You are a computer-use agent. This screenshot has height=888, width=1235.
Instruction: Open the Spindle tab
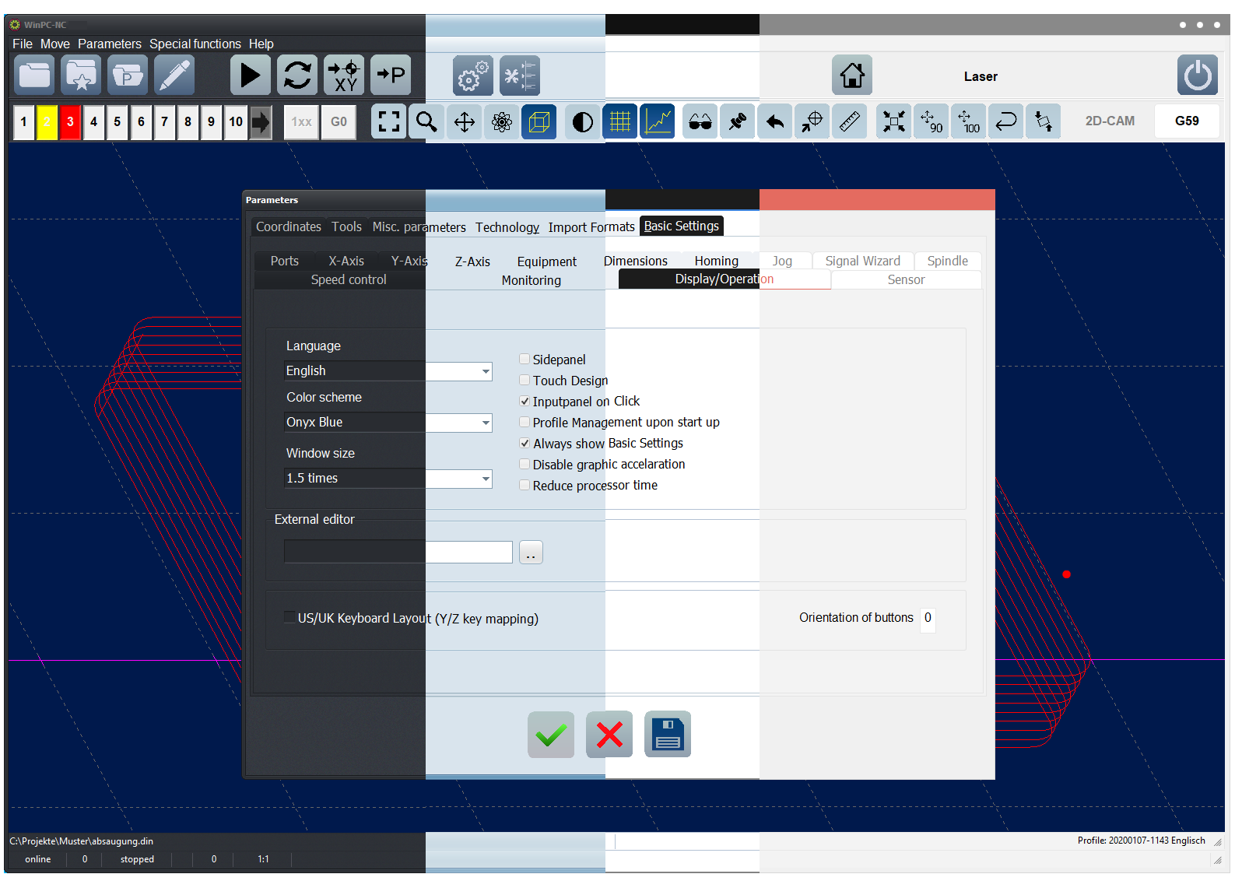[948, 261]
